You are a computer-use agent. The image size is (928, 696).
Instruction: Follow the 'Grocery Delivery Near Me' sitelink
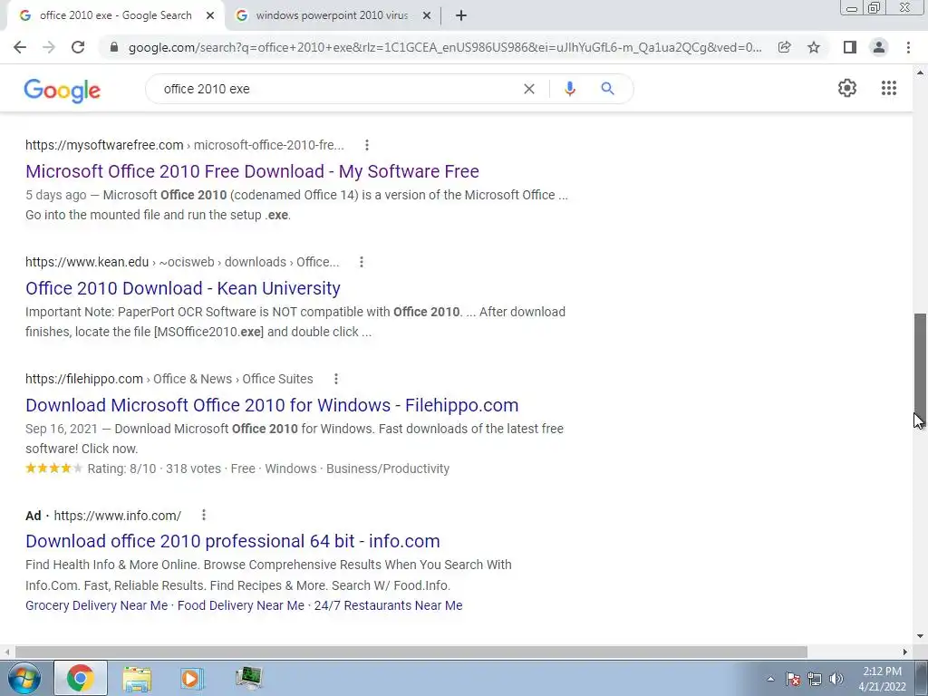coord(96,605)
